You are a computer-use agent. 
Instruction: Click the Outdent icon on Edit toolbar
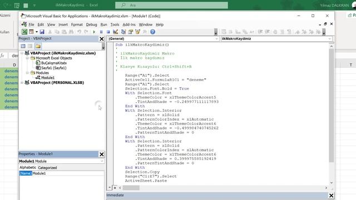267,32
